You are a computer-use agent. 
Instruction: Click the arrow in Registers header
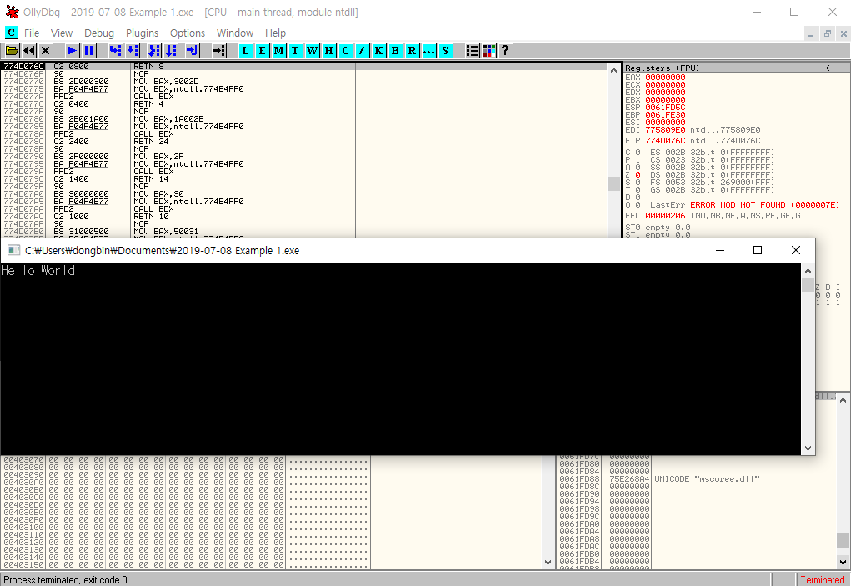[x=828, y=68]
